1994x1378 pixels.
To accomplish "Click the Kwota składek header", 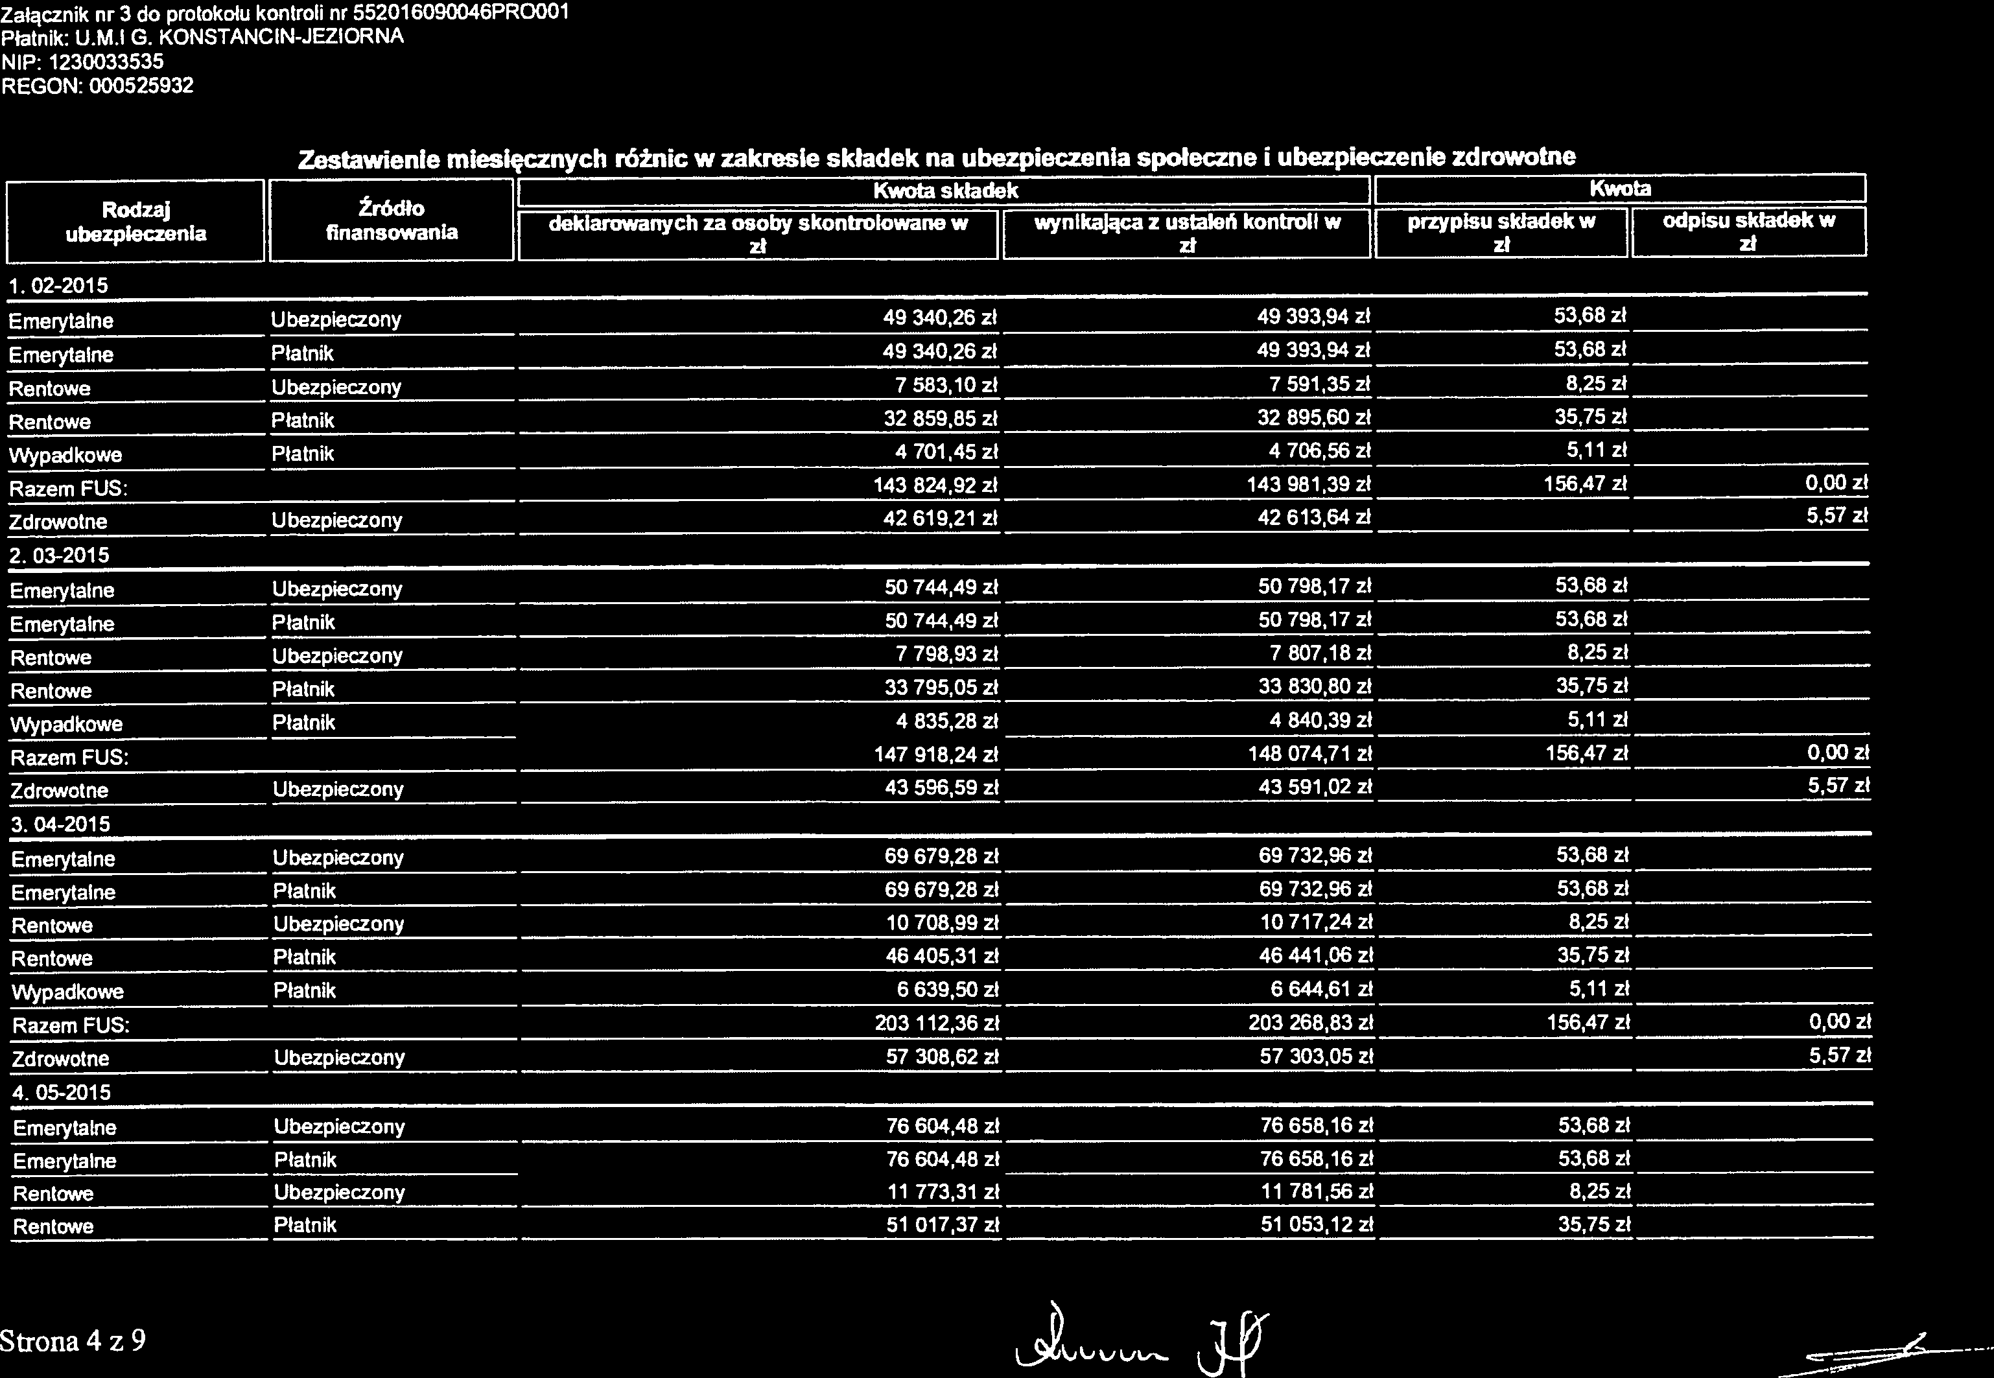I will pyautogui.click(x=944, y=190).
